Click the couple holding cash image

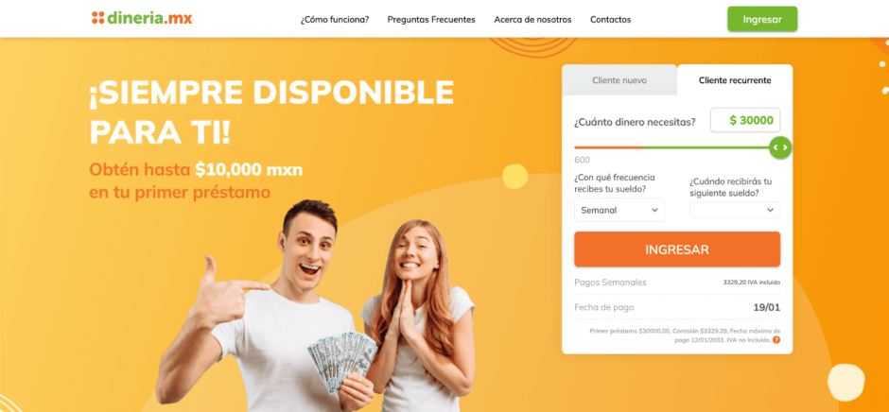click(317, 306)
